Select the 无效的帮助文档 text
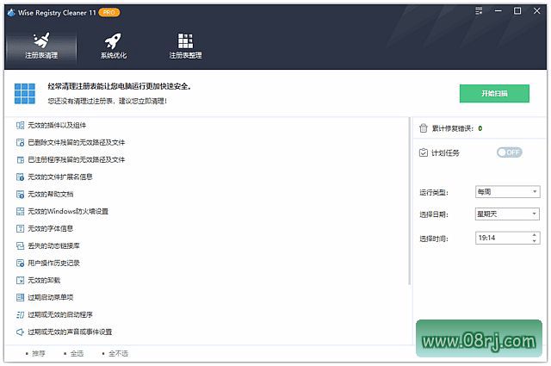 click(x=51, y=194)
